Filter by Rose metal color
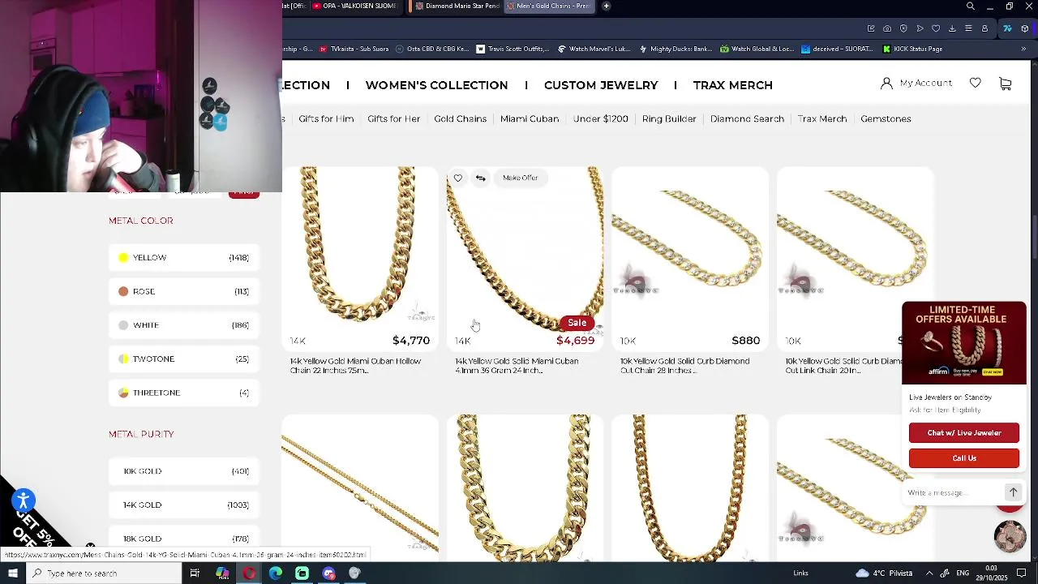This screenshot has width=1038, height=584. point(184,291)
